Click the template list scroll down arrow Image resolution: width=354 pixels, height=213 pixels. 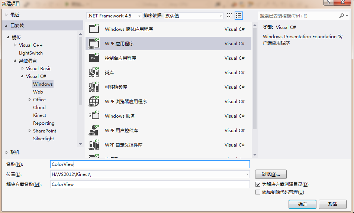(x=255, y=155)
